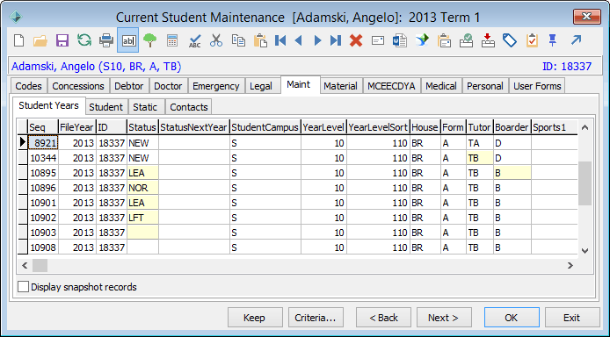Image resolution: width=610 pixels, height=337 pixels.
Task: Select the row selector for Seq 10908
Action: coord(23,247)
